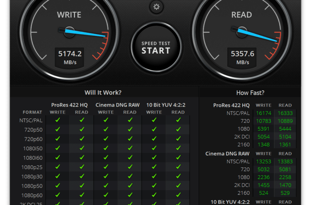
Task: Select the 1080p60 format row label
Action: point(32,195)
